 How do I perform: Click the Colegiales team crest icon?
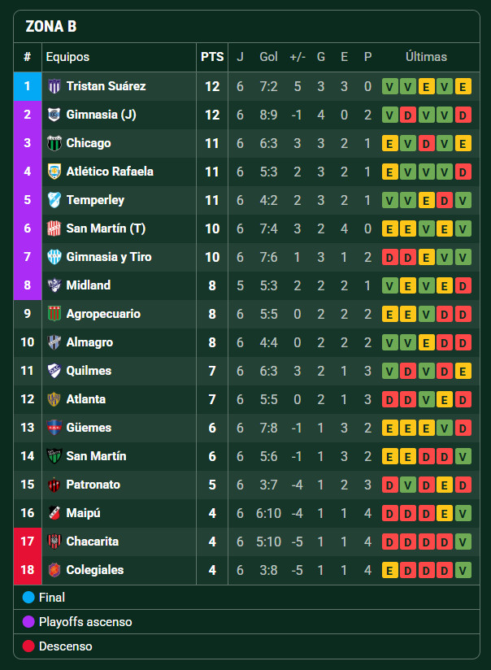point(54,570)
